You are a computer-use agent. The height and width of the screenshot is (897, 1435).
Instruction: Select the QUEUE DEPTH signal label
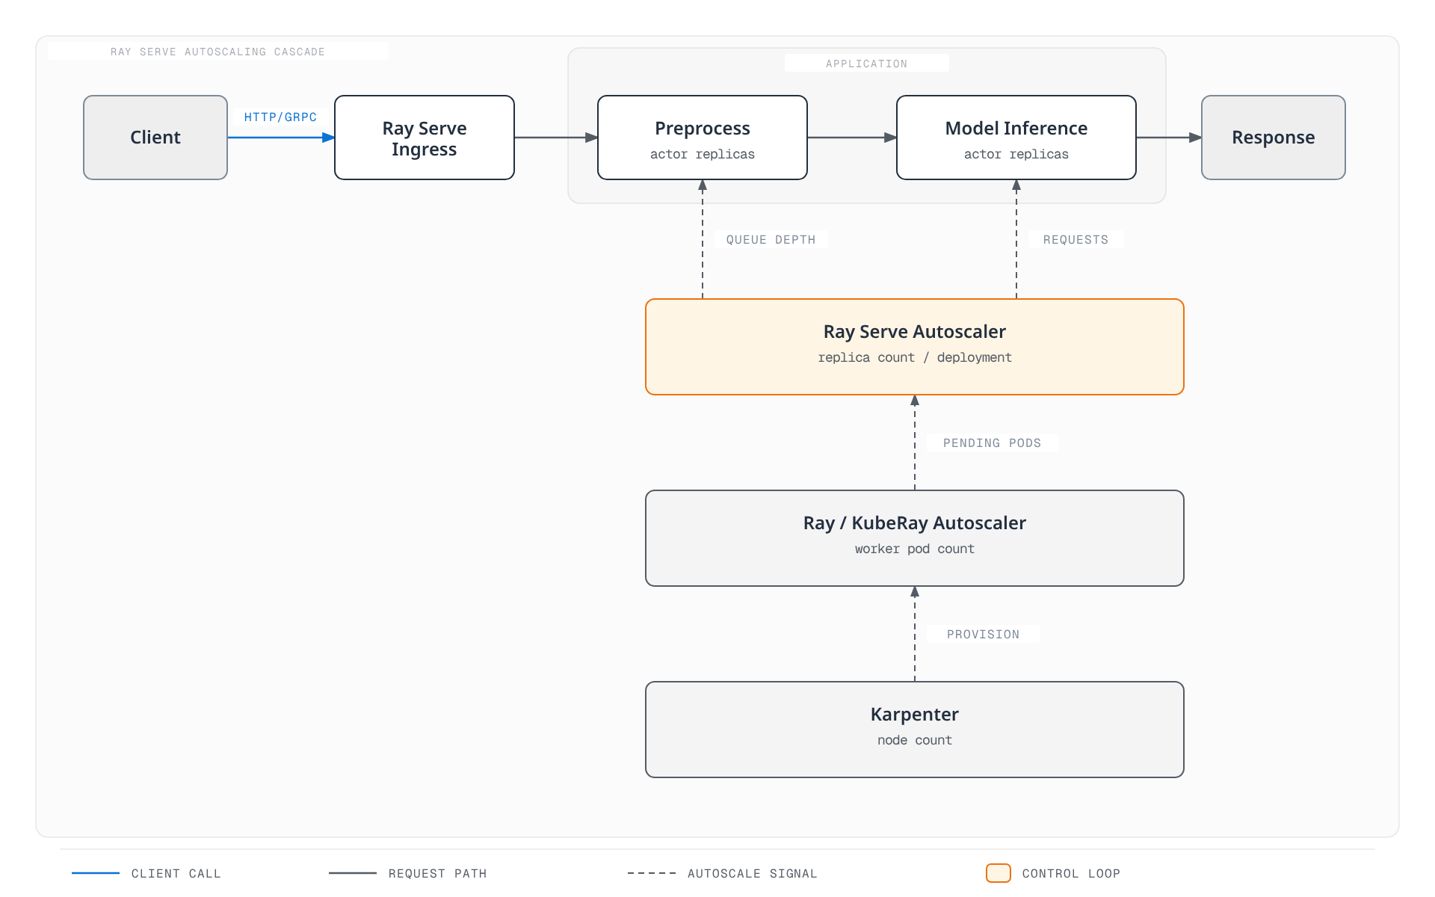tap(771, 240)
